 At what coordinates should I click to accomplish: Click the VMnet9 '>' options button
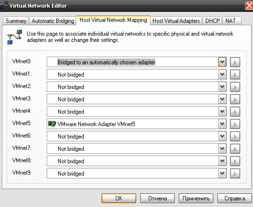click(x=235, y=174)
